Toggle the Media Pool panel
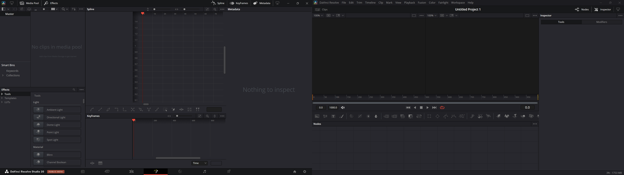 click(29, 3)
